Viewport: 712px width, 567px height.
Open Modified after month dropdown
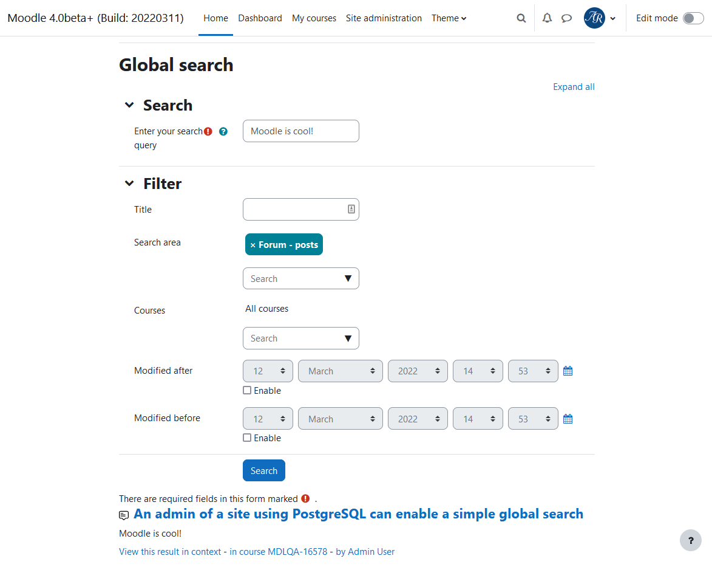(340, 371)
